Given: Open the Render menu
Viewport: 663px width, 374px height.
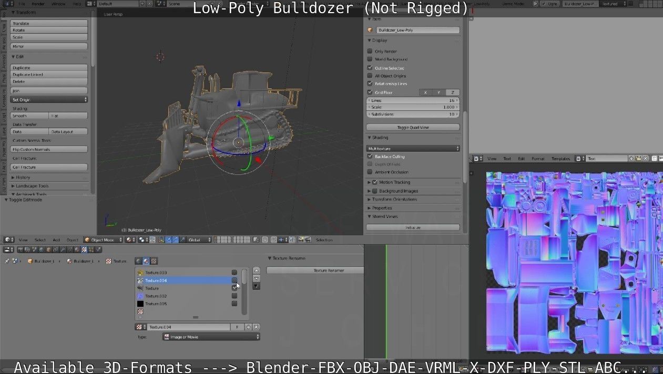Looking at the screenshot, I should coord(38,4).
